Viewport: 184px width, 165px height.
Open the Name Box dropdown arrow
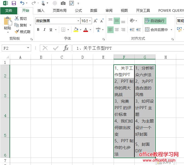28,48
